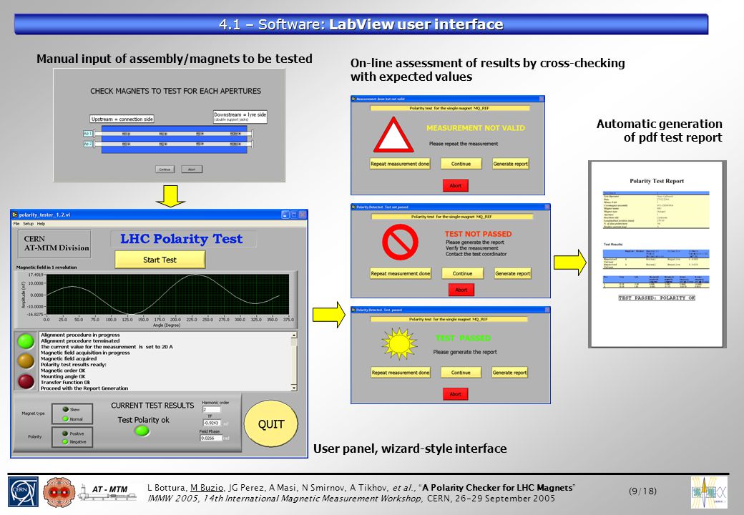Select the Skew magnet type indicator

pyautogui.click(x=66, y=409)
